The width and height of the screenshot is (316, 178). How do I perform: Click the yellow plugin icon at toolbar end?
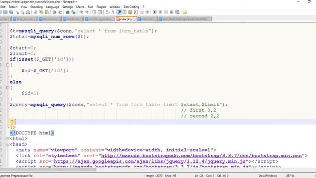[185, 12]
